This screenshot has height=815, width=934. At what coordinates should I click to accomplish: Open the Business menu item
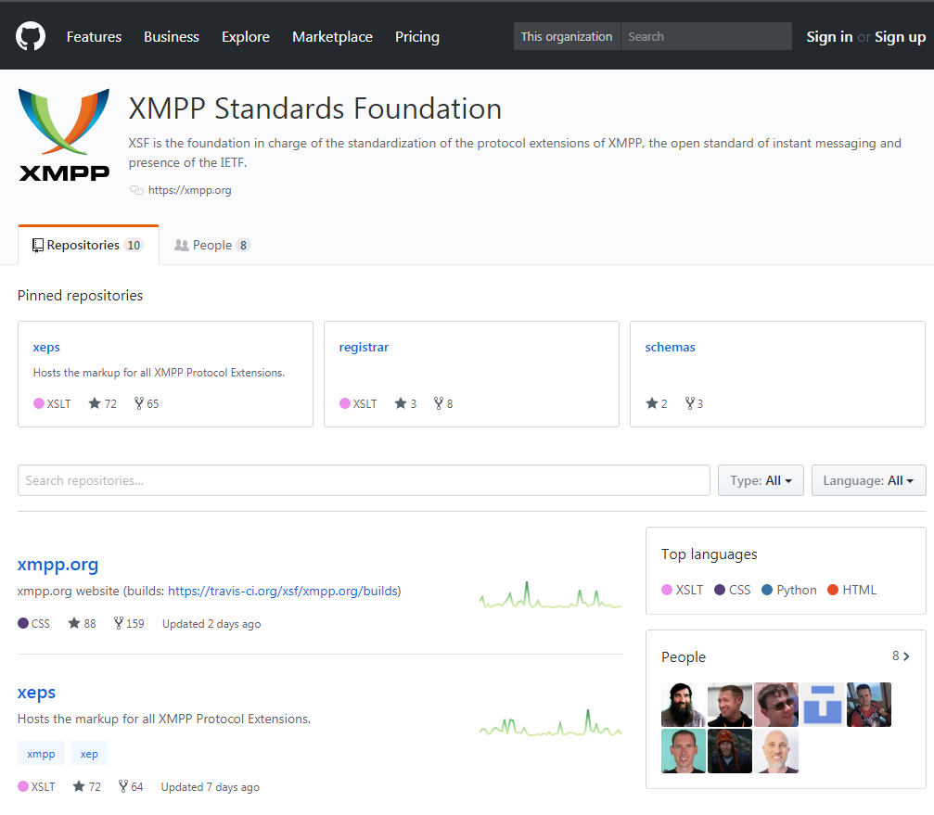tap(172, 37)
